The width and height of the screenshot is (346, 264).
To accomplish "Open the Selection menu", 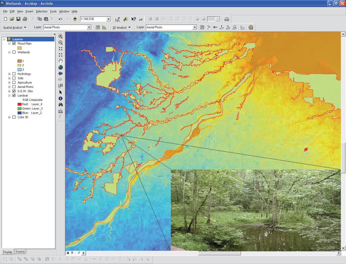I will point(42,11).
